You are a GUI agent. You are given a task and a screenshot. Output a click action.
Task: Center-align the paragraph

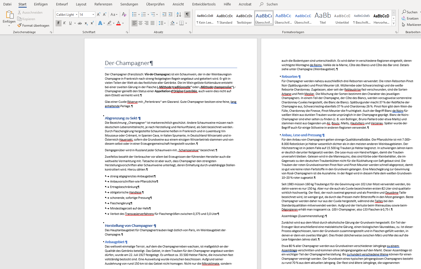click(x=141, y=23)
